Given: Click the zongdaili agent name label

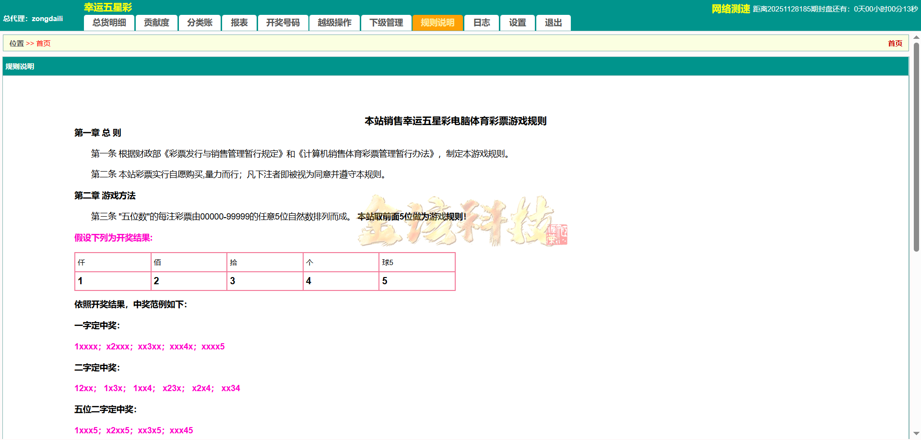Looking at the screenshot, I should (47, 19).
